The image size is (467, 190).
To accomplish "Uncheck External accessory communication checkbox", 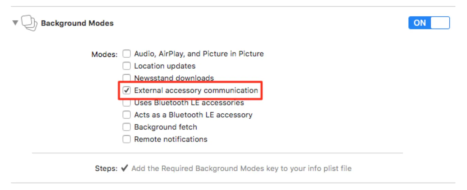I will [127, 90].
